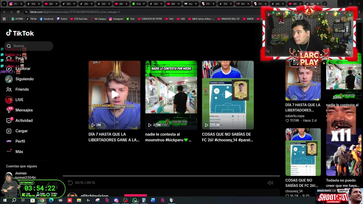Open the sidebar FC 26 choosey_14 thumbnail
This screenshot has width=363, height=204.
point(303,152)
